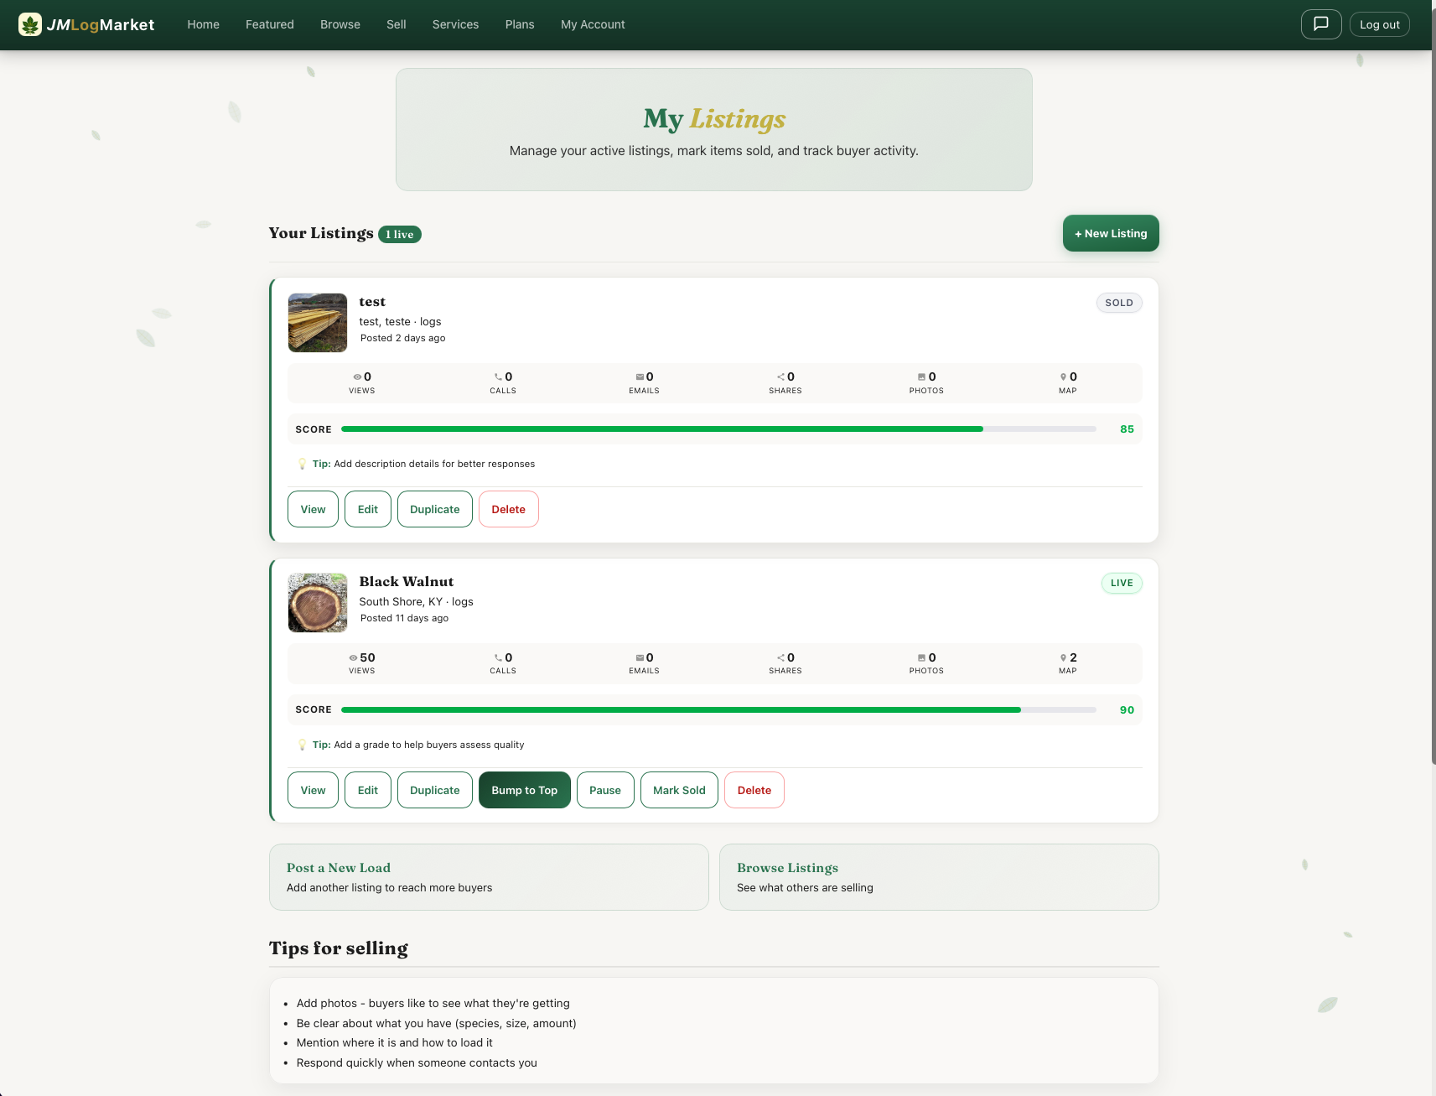Log out of the account
The image size is (1436, 1096).
click(1379, 24)
